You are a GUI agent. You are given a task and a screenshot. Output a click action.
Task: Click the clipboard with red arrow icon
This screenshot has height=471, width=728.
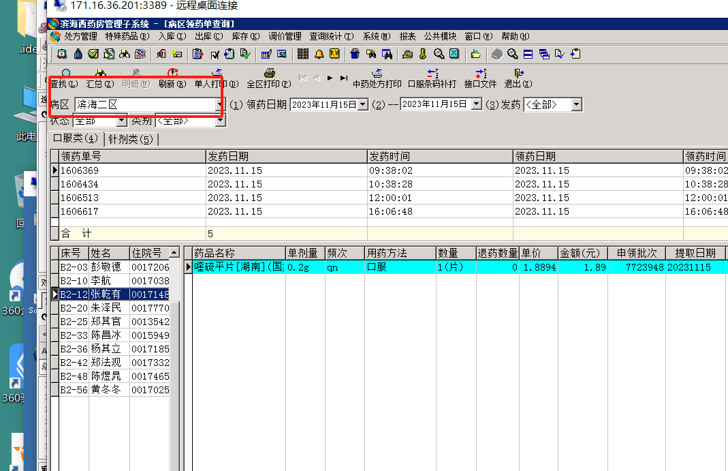(x=197, y=55)
